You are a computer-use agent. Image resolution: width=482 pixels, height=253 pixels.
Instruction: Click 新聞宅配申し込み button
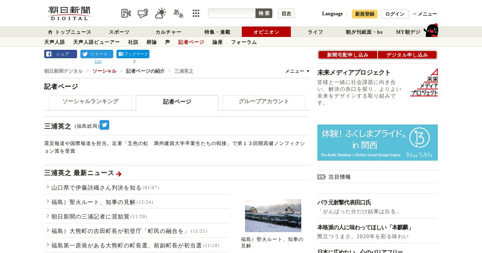(347, 55)
